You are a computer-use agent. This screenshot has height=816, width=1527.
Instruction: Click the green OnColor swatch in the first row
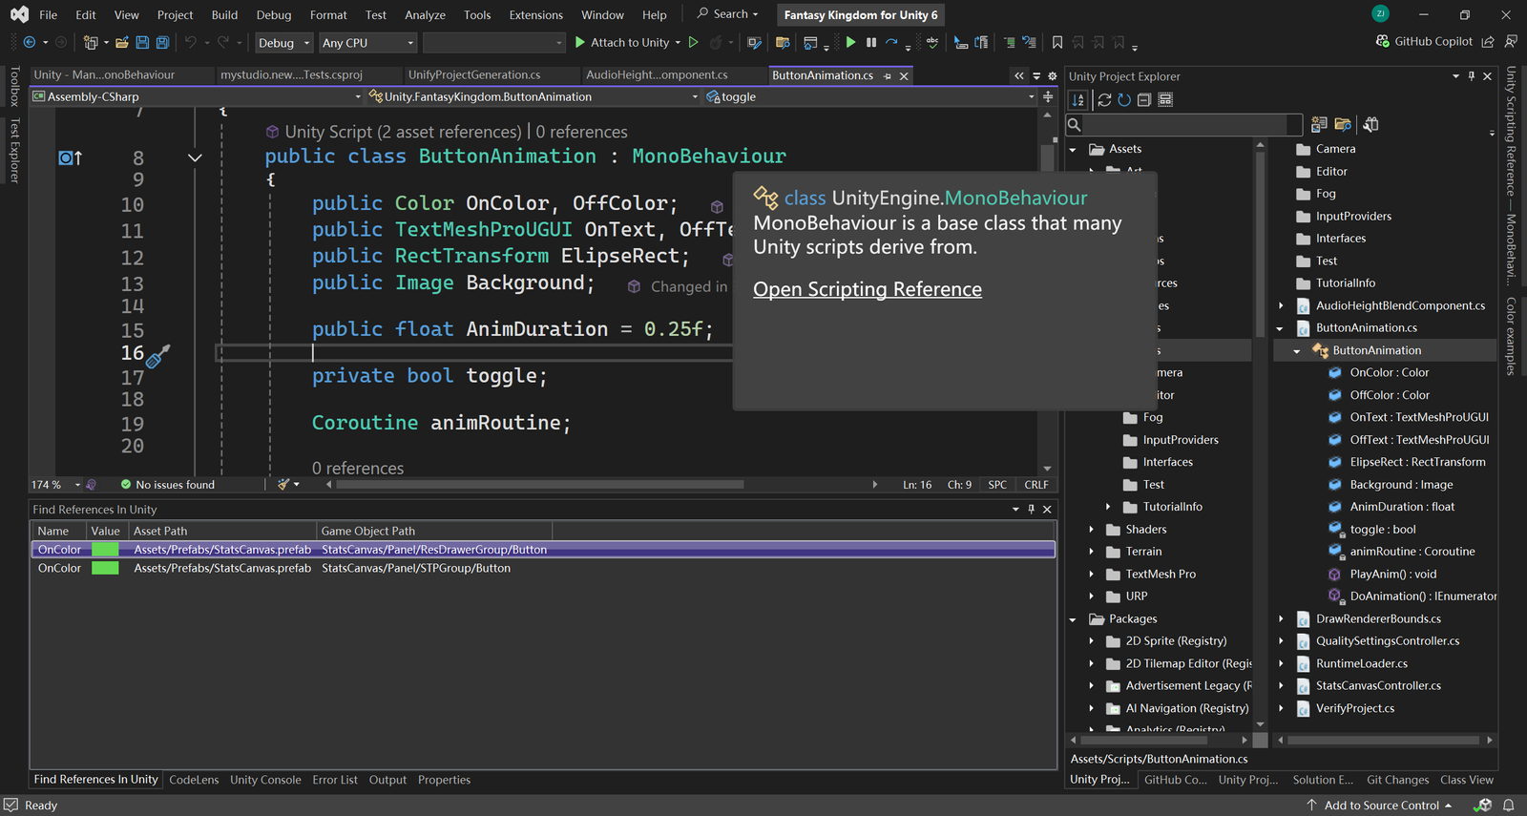tap(105, 550)
